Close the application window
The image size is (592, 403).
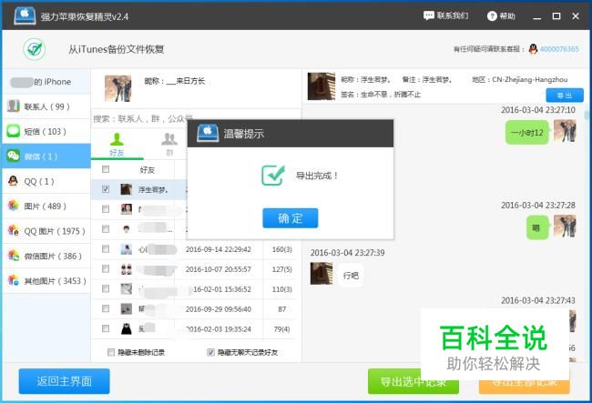[x=576, y=16]
